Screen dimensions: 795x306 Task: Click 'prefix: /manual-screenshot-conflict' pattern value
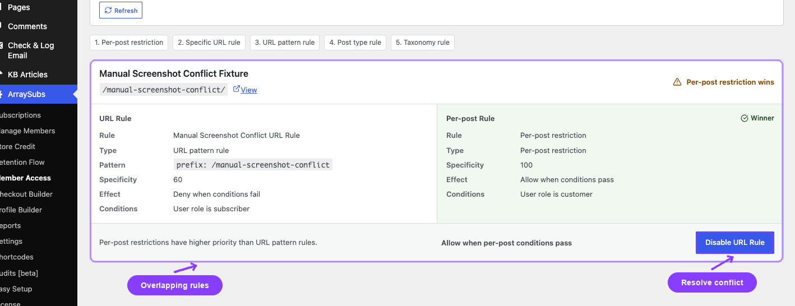point(253,165)
